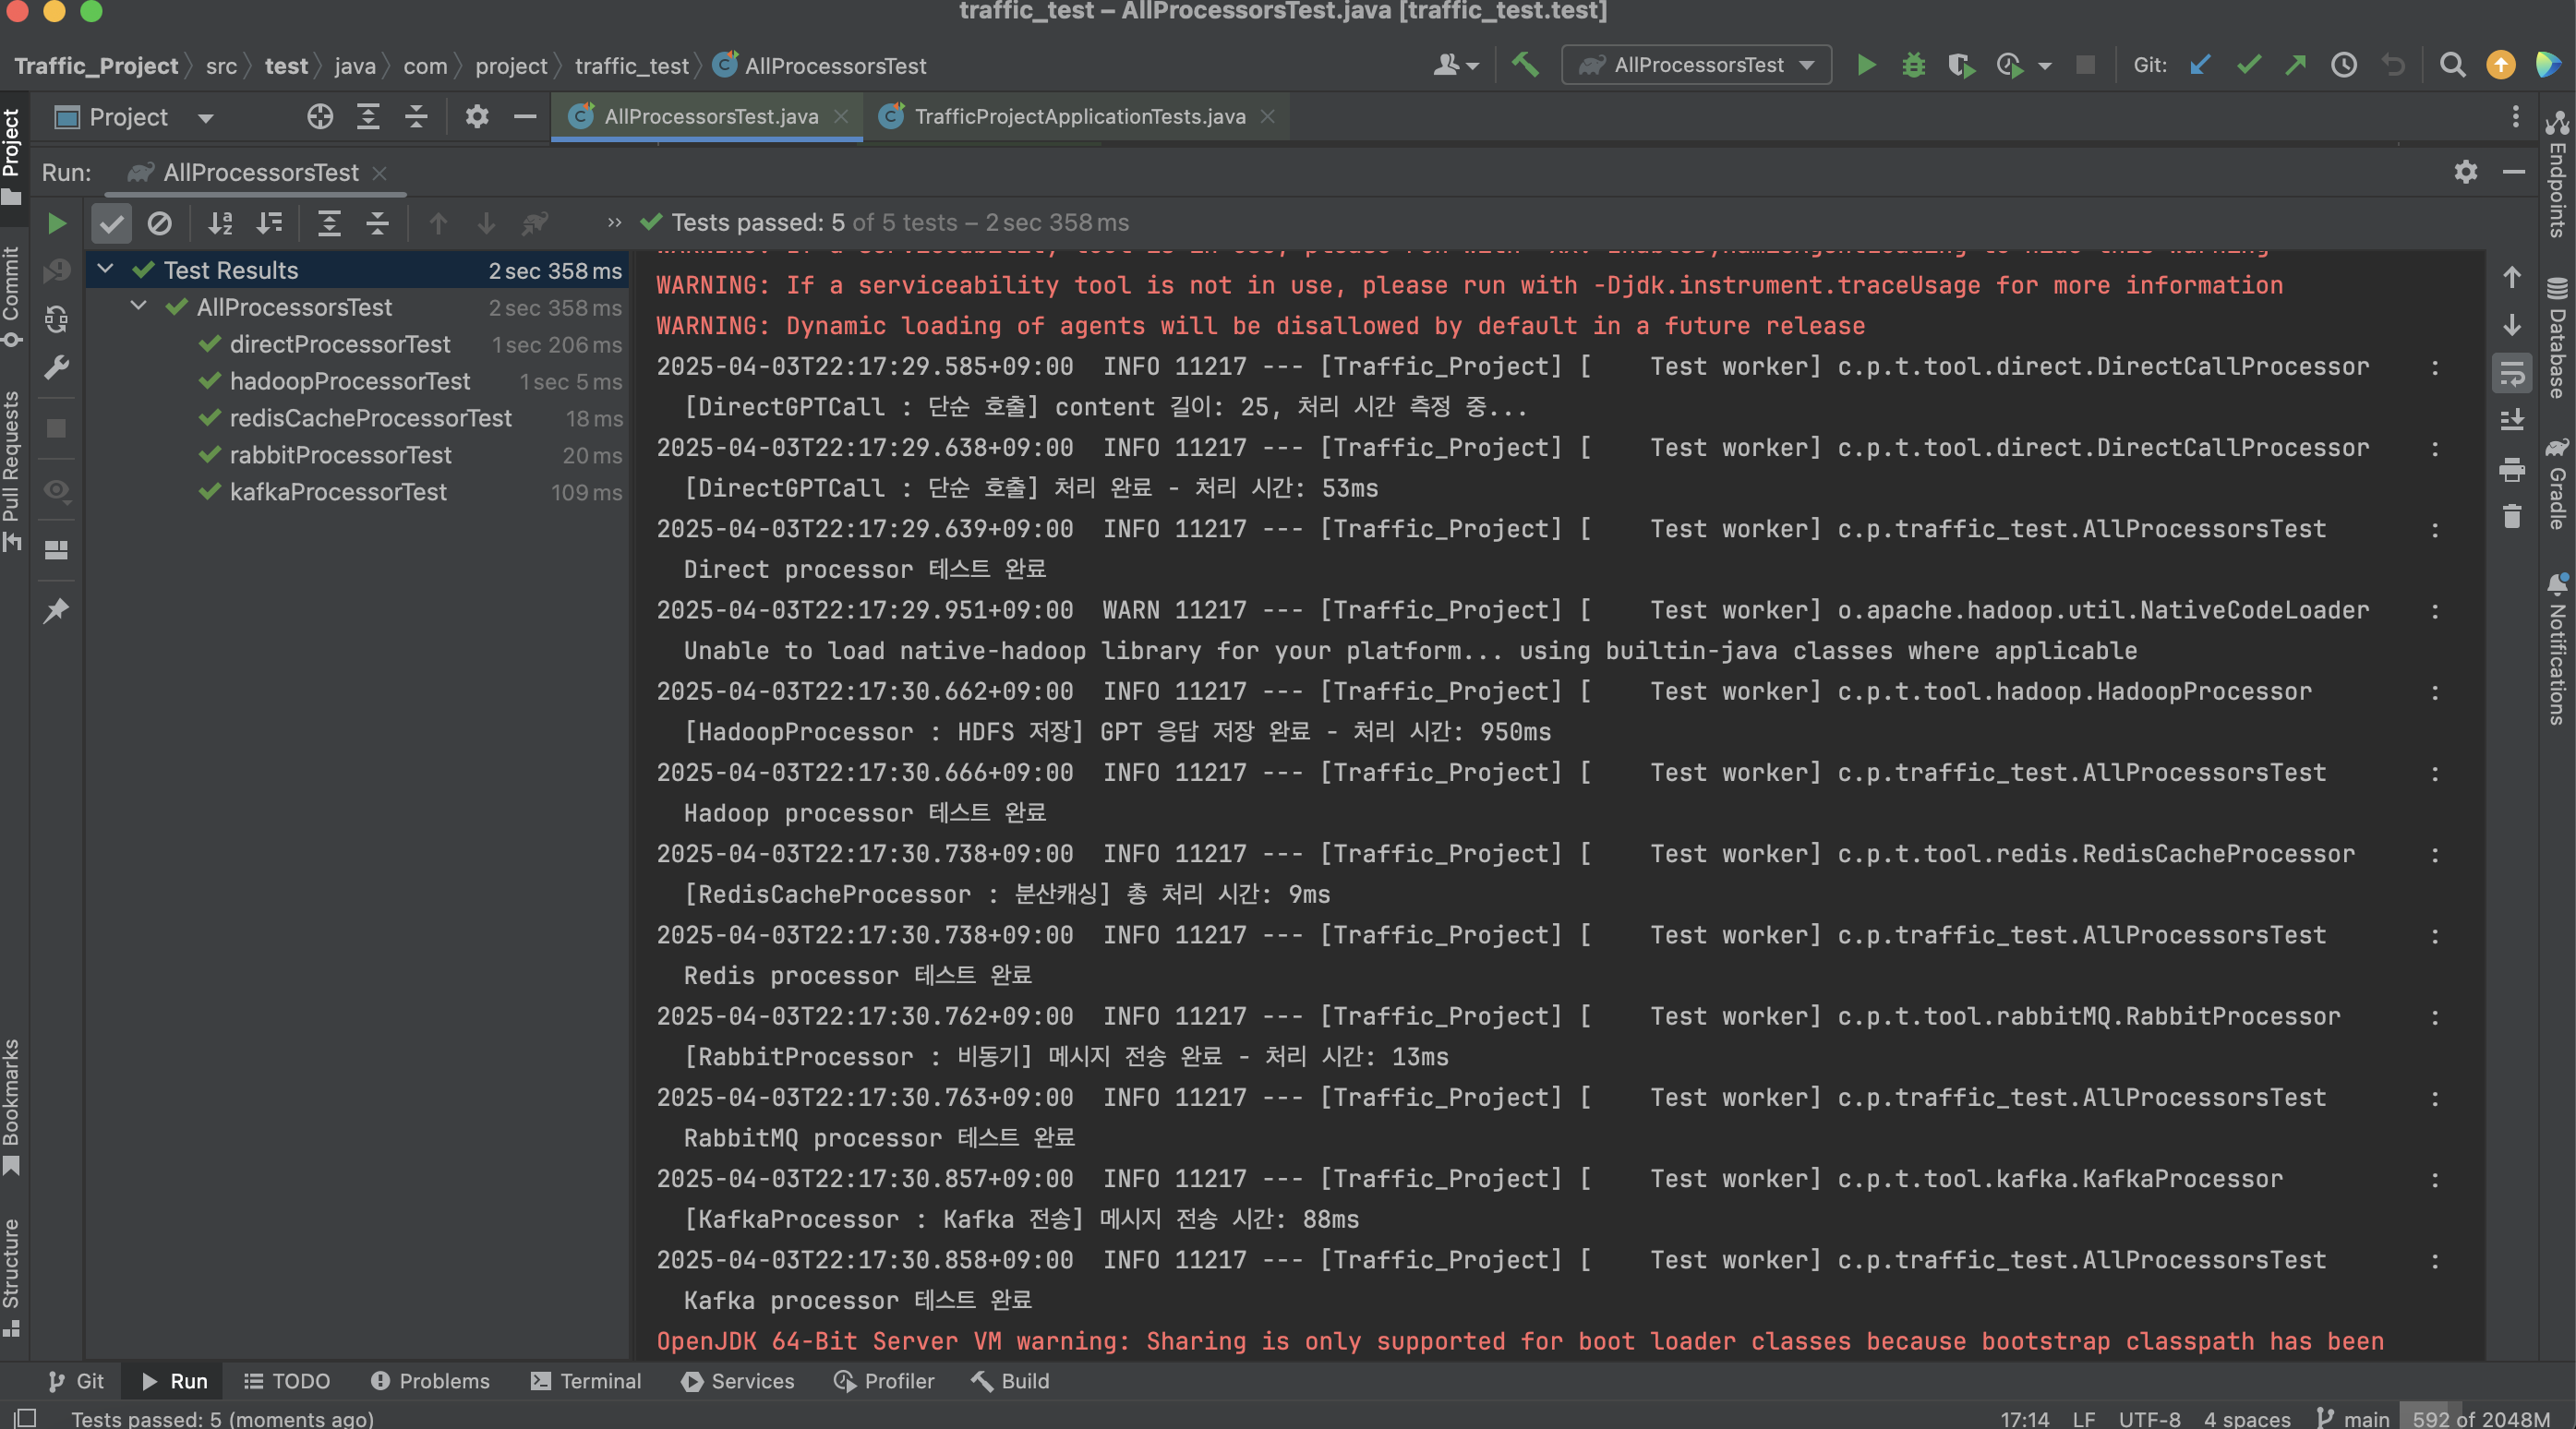Open the Project view dropdown
The height and width of the screenshot is (1429, 2576).
click(x=205, y=118)
